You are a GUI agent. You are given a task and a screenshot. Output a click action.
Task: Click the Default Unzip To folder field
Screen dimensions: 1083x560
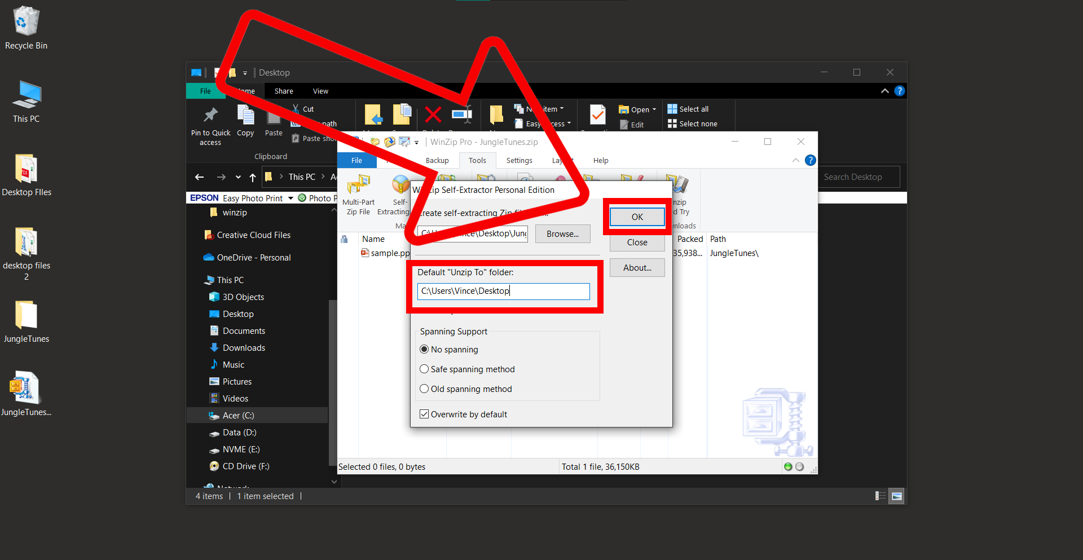click(x=504, y=291)
